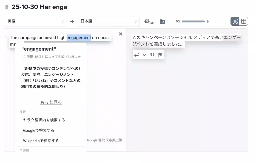
Task: Open the 英語 source language dropdown
Action: click(35, 21)
